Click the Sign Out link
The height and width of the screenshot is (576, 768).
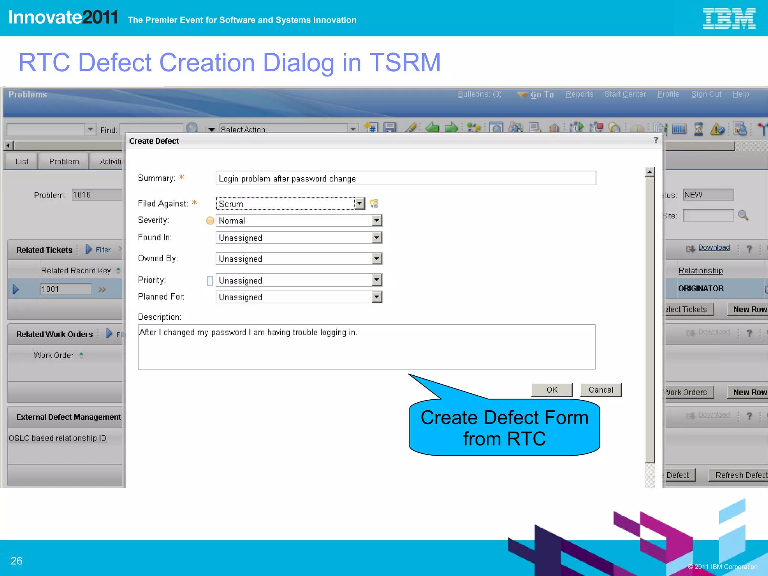[x=706, y=94]
